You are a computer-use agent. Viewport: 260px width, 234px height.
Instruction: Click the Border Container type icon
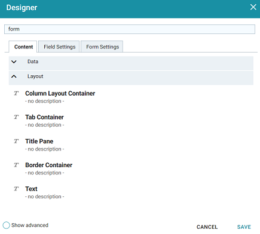pyautogui.click(x=16, y=165)
